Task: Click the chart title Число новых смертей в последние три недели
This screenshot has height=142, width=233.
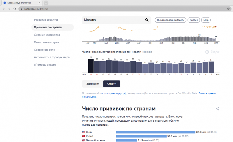Action: 112,52
